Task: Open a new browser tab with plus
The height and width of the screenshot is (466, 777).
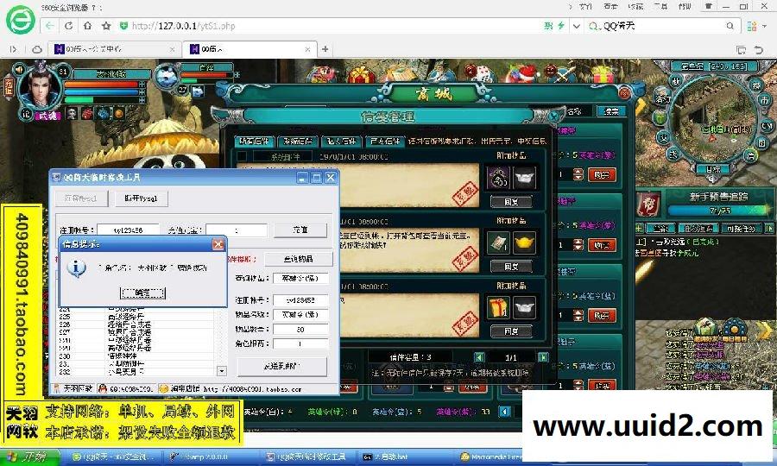Action: click(325, 49)
